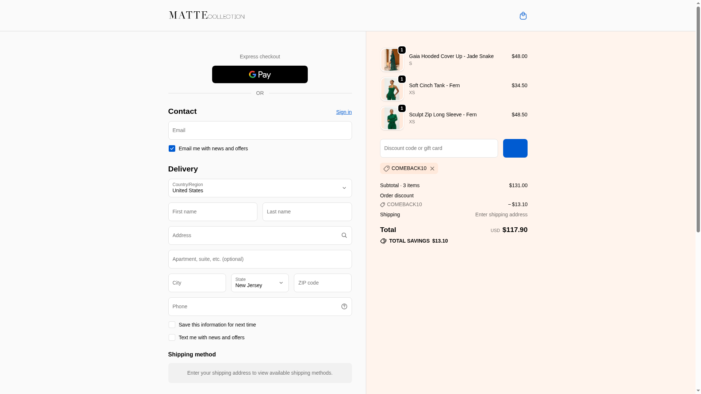Enable Text me with news and offers
The height and width of the screenshot is (394, 701).
(x=172, y=337)
